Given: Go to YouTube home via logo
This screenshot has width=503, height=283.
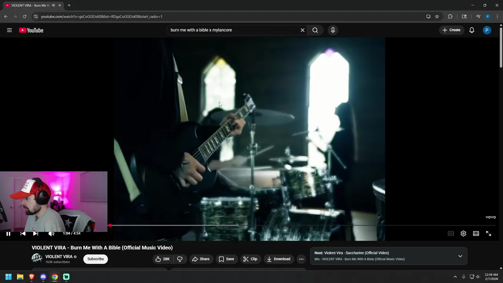Looking at the screenshot, I should [x=31, y=30].
